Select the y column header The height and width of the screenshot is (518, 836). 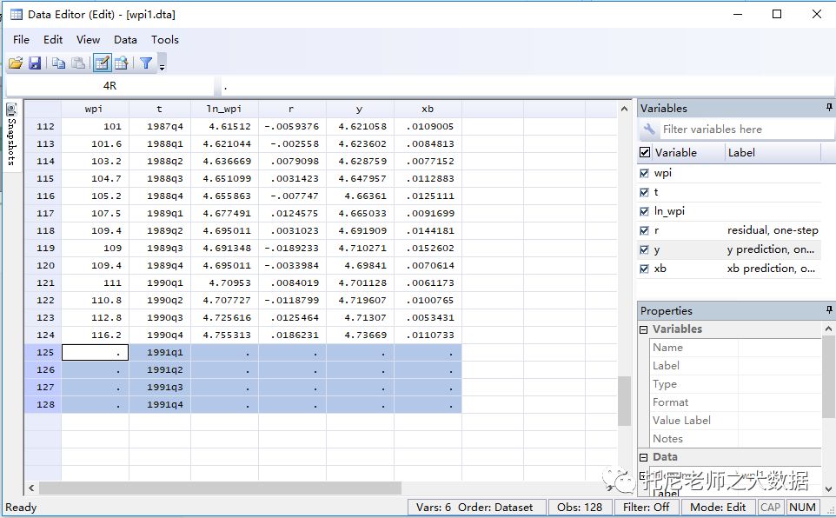(x=360, y=109)
